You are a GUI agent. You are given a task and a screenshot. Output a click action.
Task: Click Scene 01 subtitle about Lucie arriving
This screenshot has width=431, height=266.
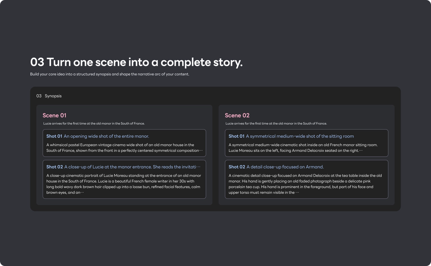tap(94, 124)
